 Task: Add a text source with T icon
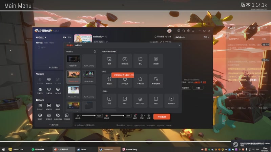109,101
